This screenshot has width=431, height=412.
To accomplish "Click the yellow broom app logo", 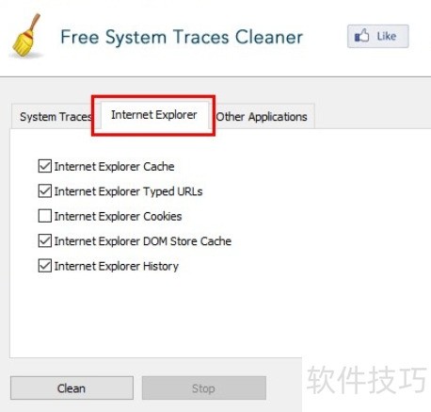I will 26,35.
